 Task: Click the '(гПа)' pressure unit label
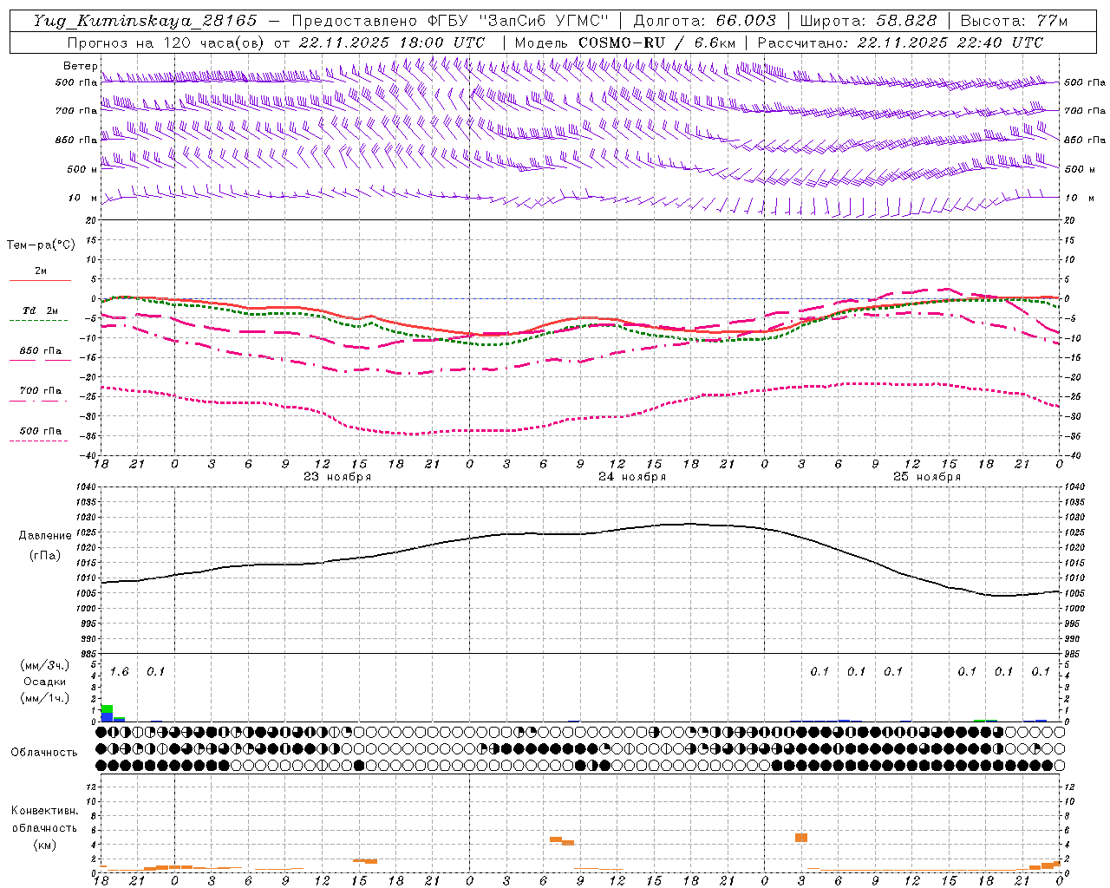tap(45, 556)
